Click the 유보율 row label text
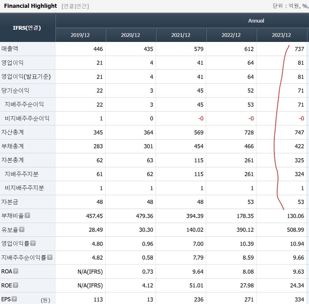Image resolution: width=309 pixels, height=304 pixels. 10,230
